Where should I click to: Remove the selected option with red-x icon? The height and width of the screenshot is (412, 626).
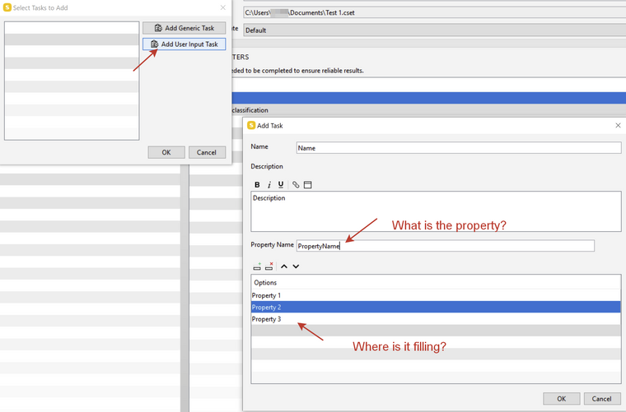point(269,266)
